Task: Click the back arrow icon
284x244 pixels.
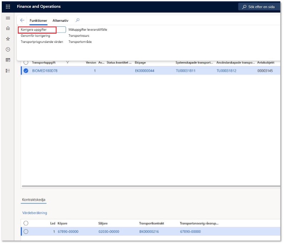Action: coord(22,20)
